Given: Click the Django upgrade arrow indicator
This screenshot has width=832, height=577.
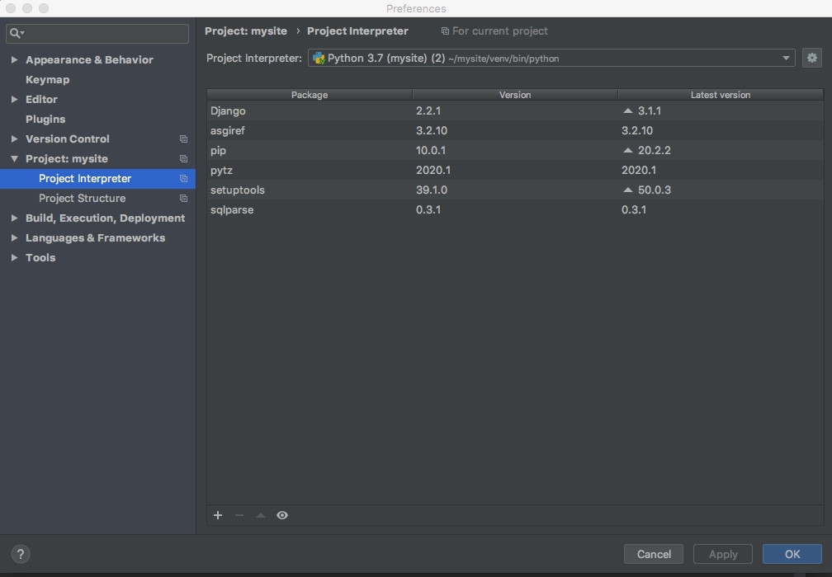Looking at the screenshot, I should click(x=627, y=110).
